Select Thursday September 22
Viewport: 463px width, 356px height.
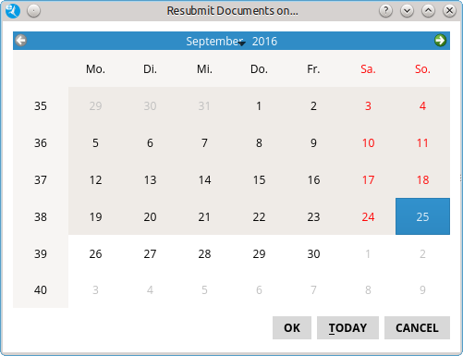[259, 216]
